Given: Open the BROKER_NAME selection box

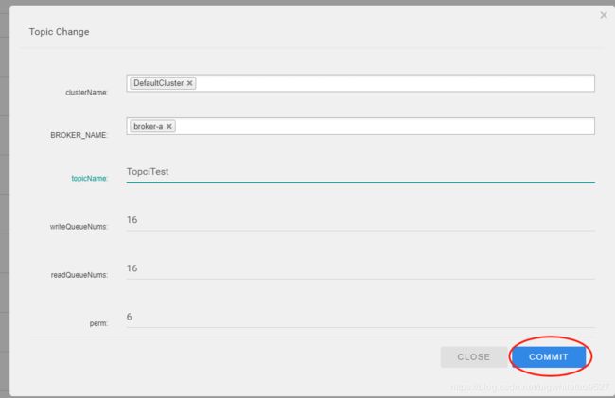Looking at the screenshot, I should 360,126.
